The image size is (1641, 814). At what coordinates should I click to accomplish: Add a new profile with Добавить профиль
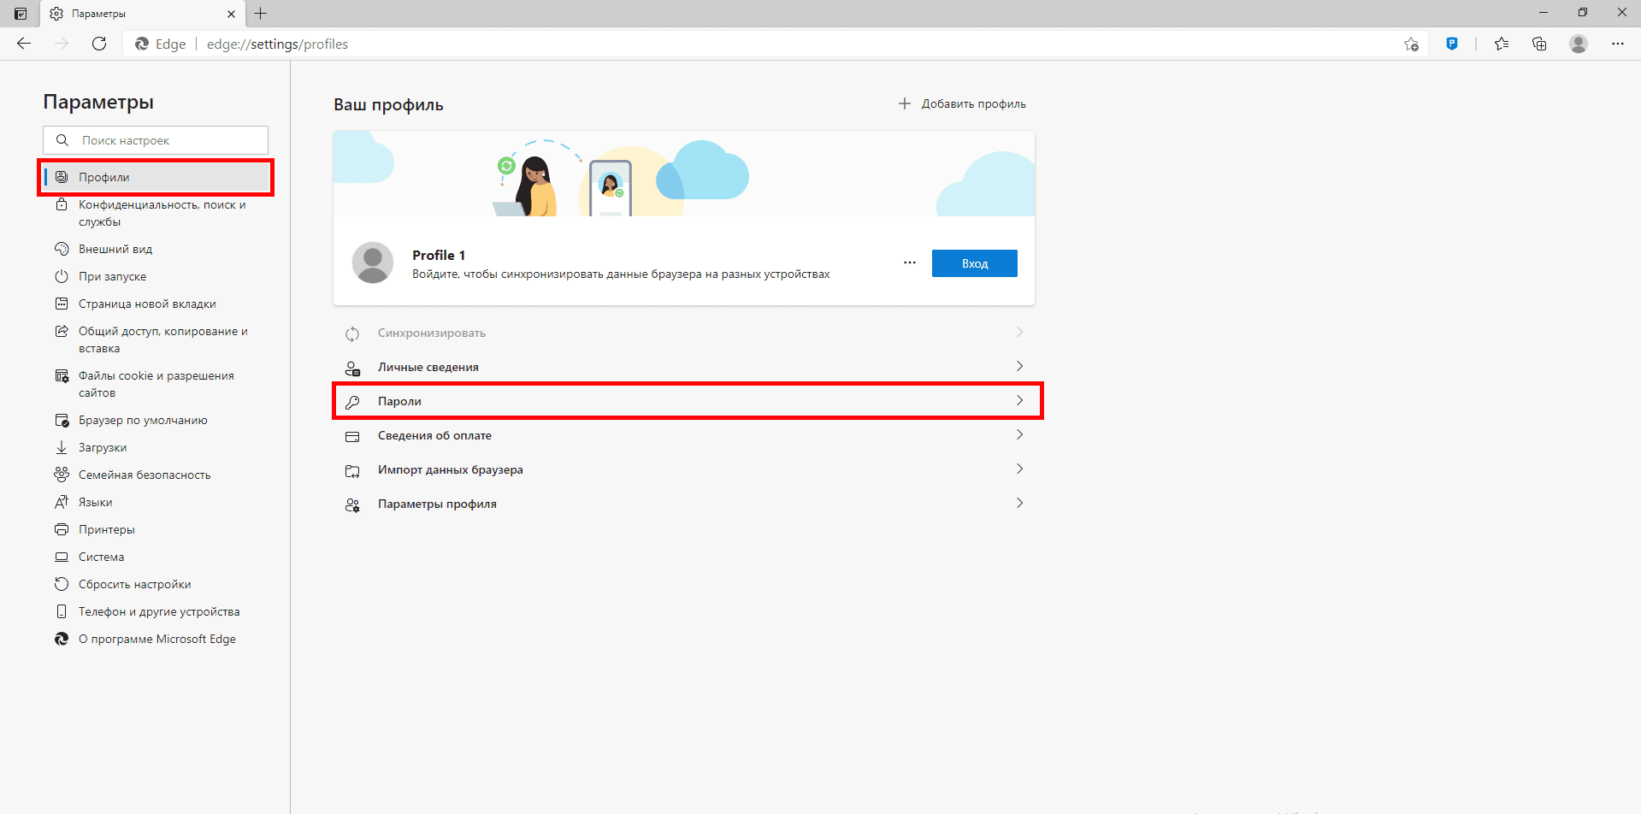(961, 103)
